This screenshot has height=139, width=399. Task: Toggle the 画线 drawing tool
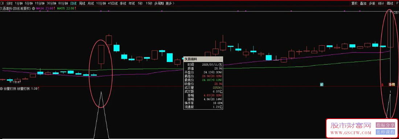pos(390,3)
